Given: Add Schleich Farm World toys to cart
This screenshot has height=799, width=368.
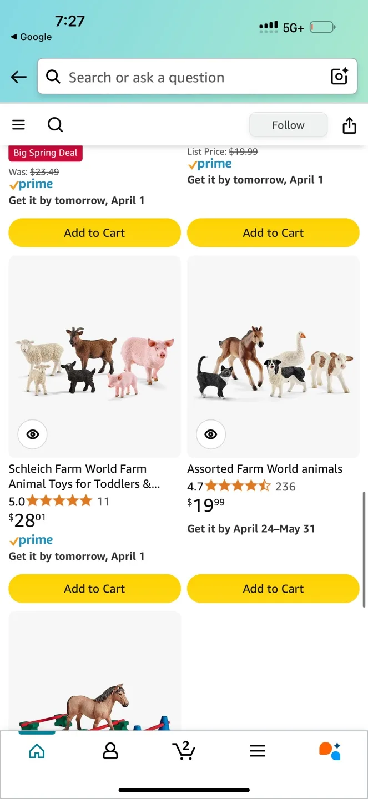Looking at the screenshot, I should [x=94, y=588].
